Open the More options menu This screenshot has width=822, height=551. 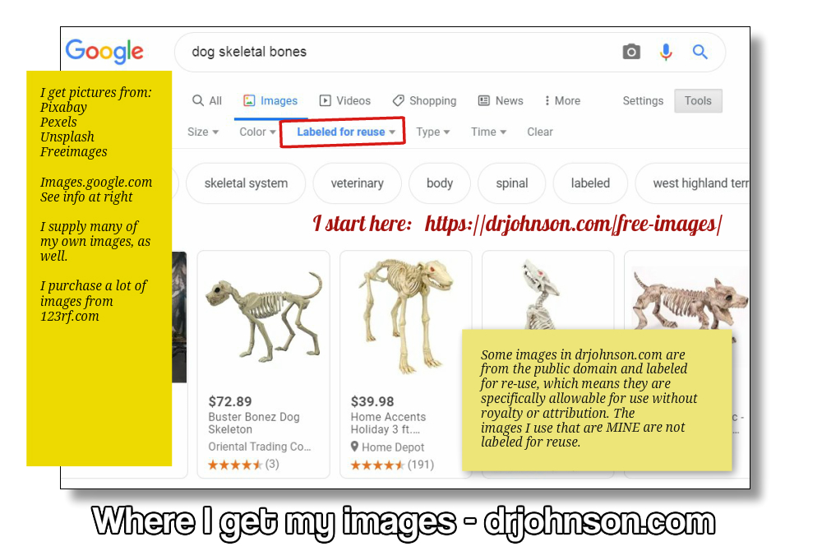[562, 100]
